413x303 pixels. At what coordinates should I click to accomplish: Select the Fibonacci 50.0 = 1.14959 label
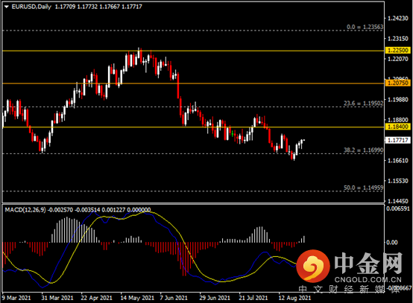(x=364, y=188)
